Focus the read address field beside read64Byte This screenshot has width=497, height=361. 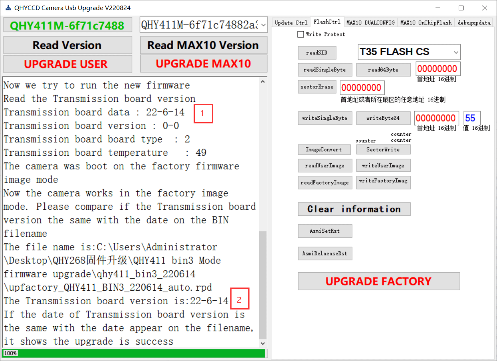click(x=438, y=69)
